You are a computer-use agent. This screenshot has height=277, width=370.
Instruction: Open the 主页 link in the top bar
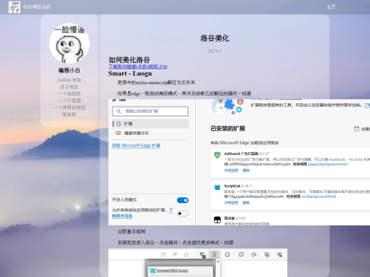click(331, 7)
